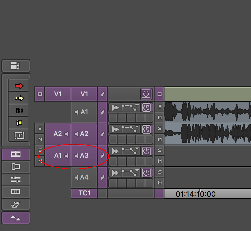Click the Keyframe/Transition Manipulation tool icon
This screenshot has width=251, height=231.
[x=19, y=135]
